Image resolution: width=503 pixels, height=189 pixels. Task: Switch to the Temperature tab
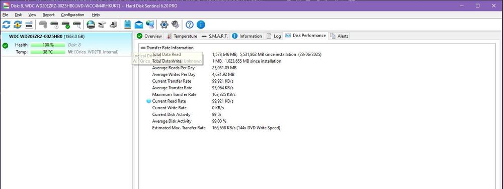pos(182,36)
